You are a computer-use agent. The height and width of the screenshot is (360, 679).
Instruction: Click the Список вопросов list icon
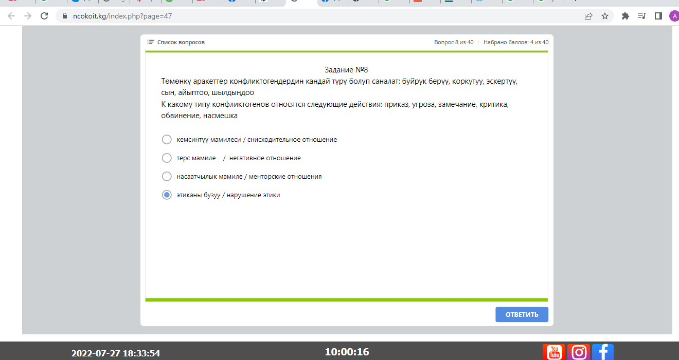151,42
